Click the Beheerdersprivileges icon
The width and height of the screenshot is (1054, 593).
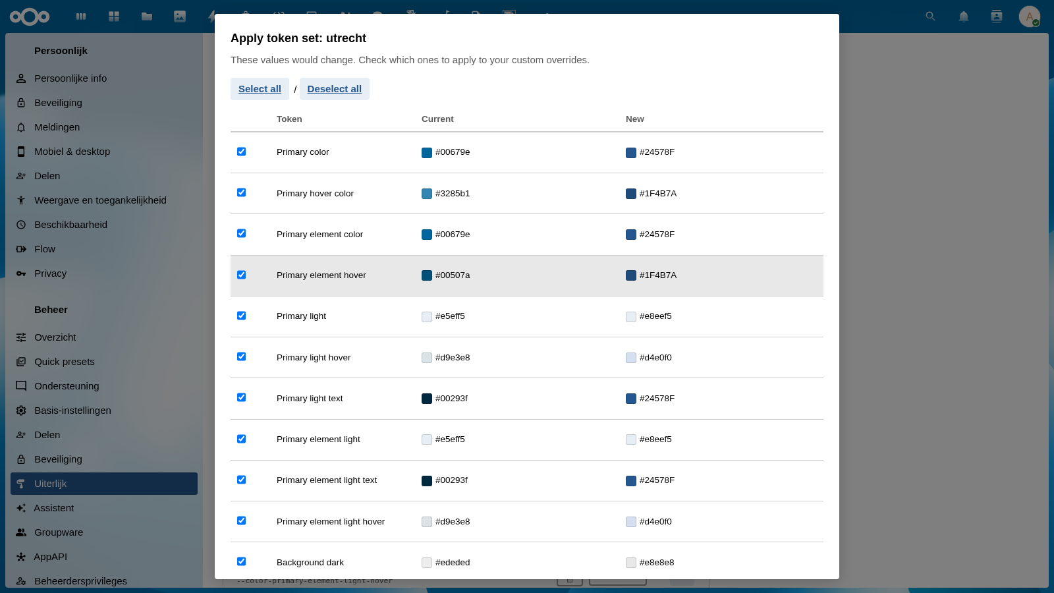click(21, 581)
